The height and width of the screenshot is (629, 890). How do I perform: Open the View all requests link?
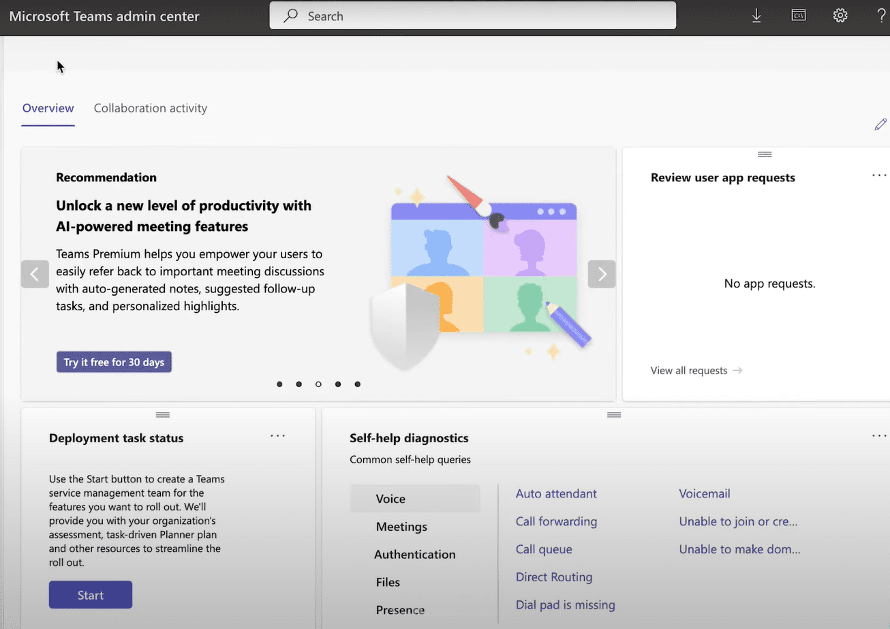coord(696,371)
